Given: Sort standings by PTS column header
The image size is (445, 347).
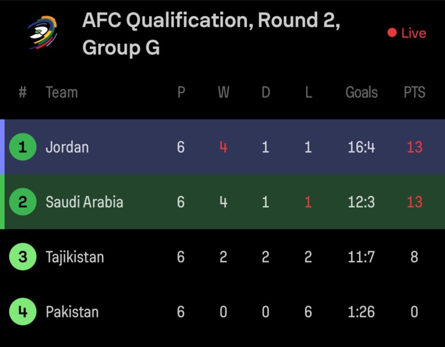Looking at the screenshot, I should (x=414, y=92).
